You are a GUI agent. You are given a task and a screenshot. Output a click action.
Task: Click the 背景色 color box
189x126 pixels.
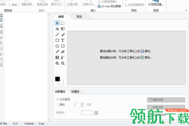[x=87, y=113]
